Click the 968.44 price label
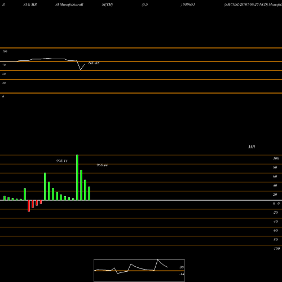The width and height of the screenshot is (282, 282). 102,165
